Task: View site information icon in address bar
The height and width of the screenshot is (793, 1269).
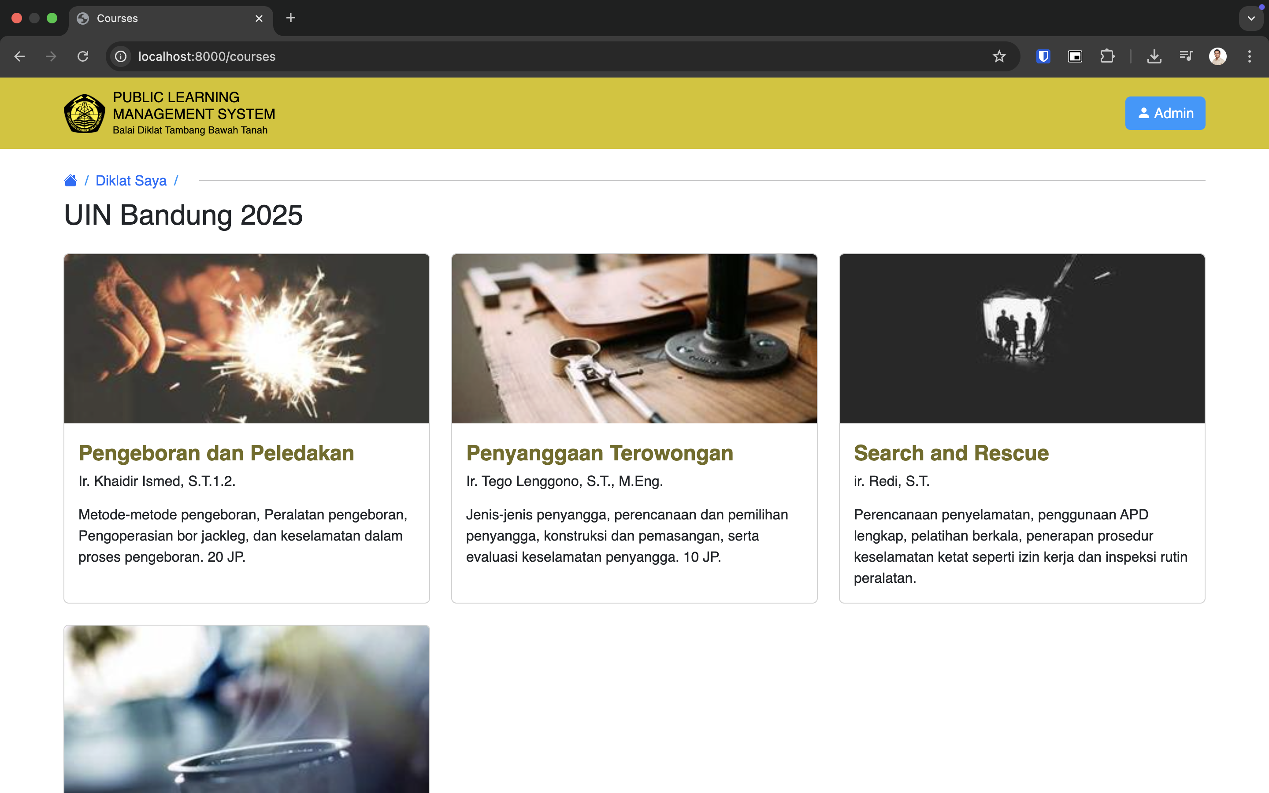Action: pyautogui.click(x=121, y=56)
